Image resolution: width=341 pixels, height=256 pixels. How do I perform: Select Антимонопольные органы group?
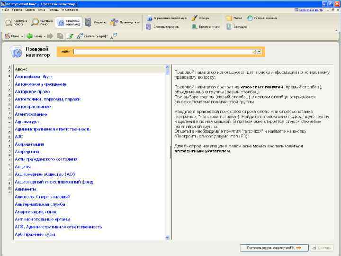pyautogui.click(x=42, y=219)
